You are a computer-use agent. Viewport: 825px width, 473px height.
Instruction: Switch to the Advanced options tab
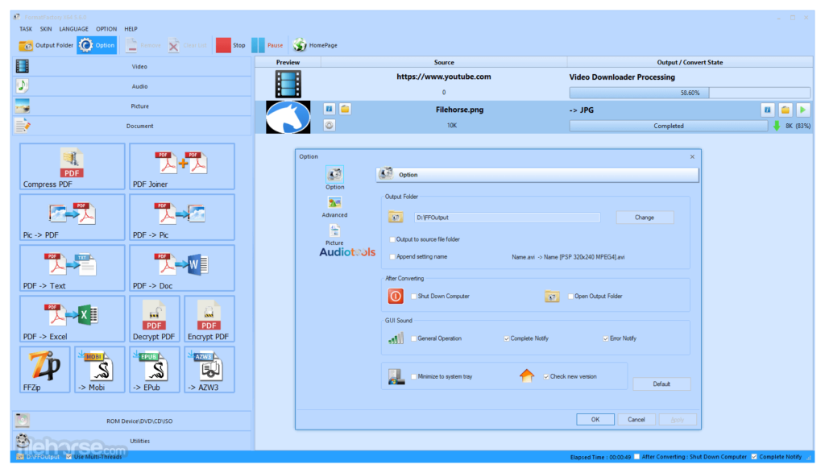click(334, 206)
